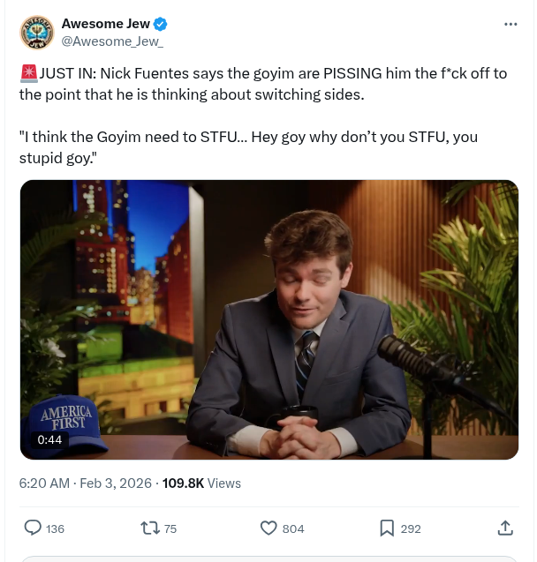Screen dimensions: 537x562
Task: Open the 6:20 AM · Feb 3, 2026 timestamp
Action: pos(85,483)
